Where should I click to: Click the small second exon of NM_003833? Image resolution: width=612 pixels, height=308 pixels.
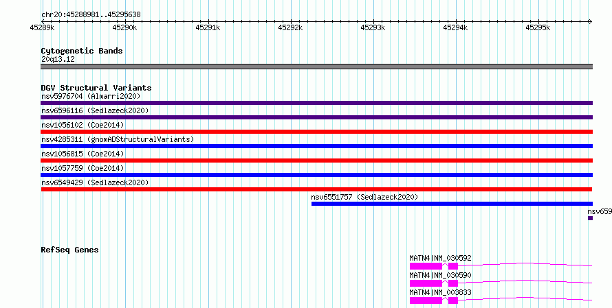[x=452, y=300]
